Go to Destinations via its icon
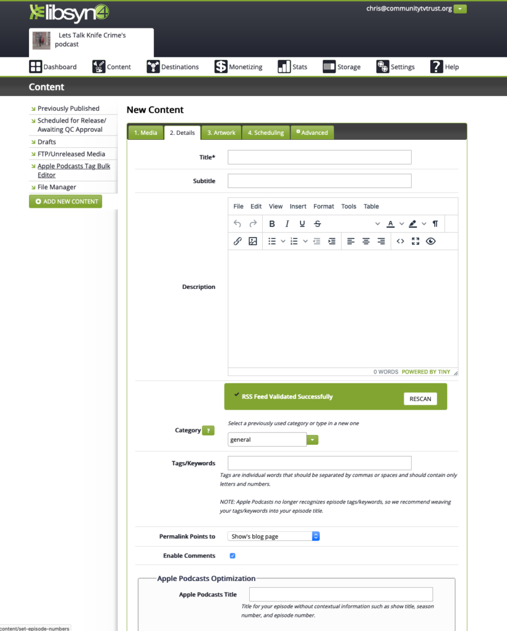Screen dimensions: 507x631 [x=153, y=67]
